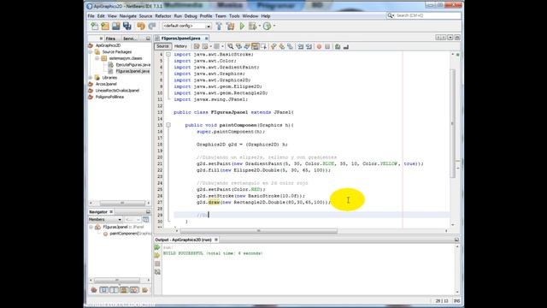Viewport: 547px width, 308px height.
Task: Click the Shift Line Left icon
Action: (300, 46)
